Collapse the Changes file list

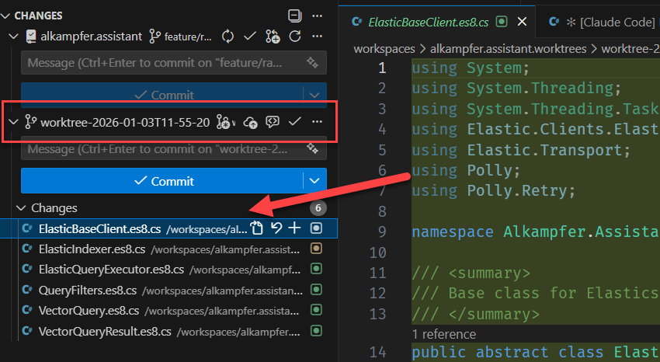point(20,208)
